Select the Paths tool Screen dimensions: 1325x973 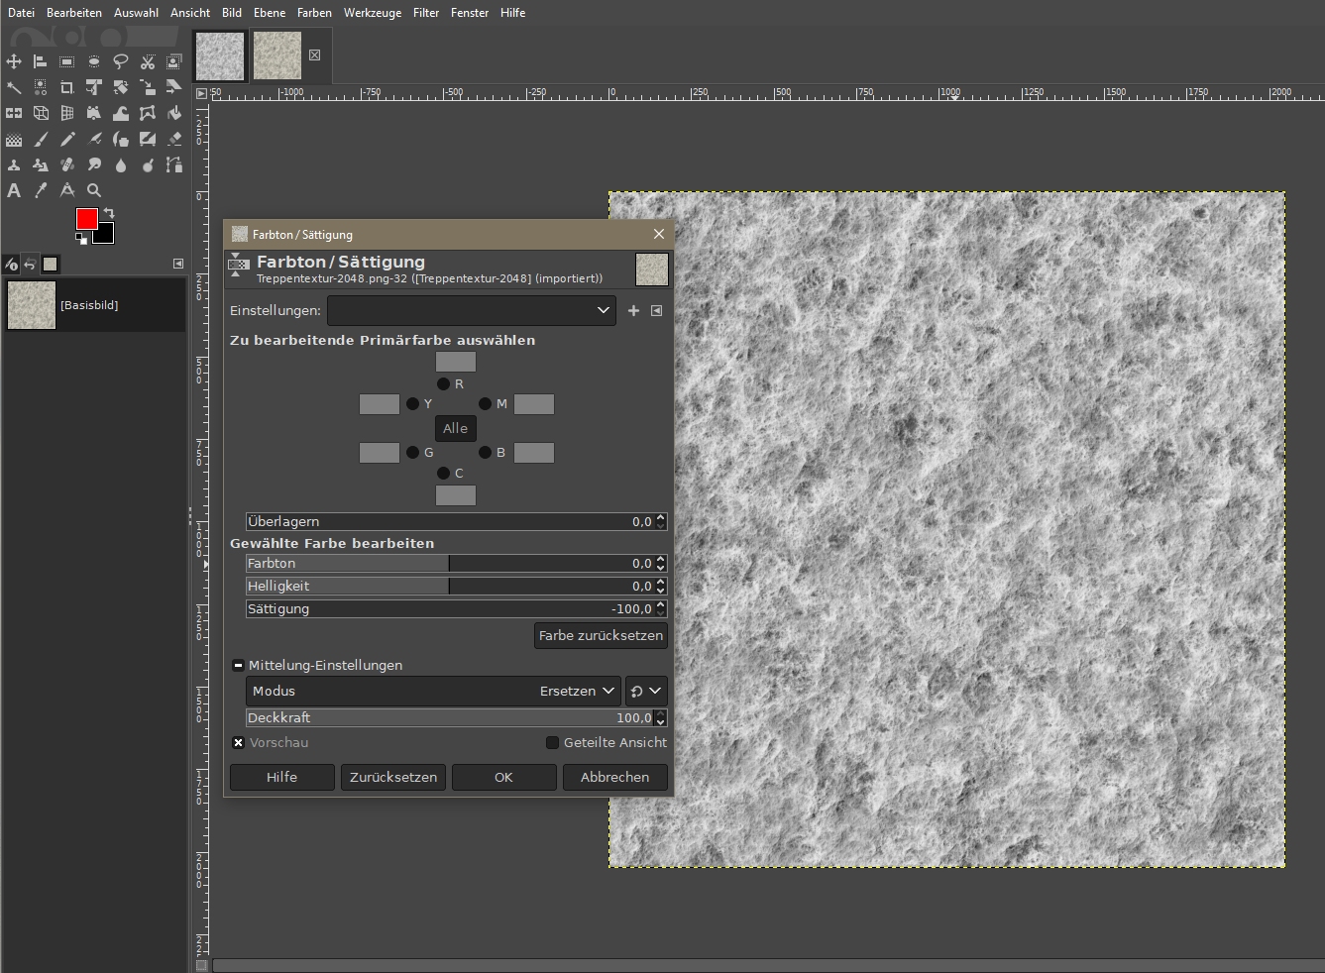[x=174, y=164]
